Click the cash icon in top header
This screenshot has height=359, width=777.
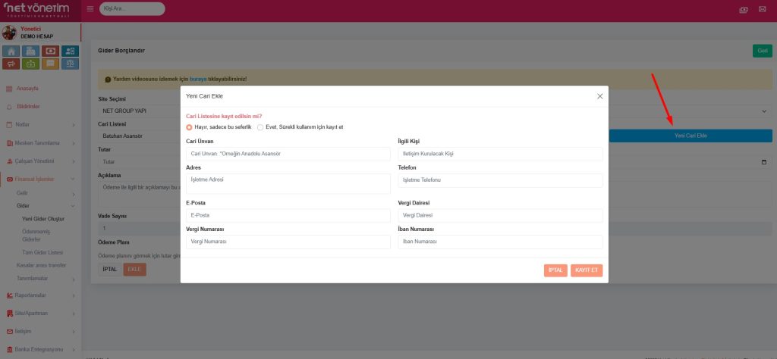coord(743,9)
